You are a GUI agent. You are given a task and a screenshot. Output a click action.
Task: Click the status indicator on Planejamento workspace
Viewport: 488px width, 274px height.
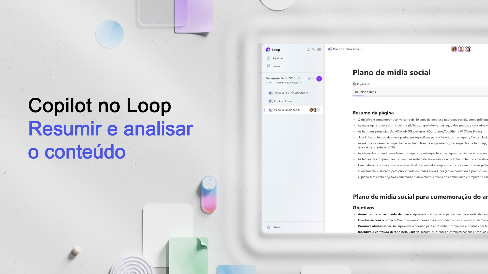(x=268, y=83)
